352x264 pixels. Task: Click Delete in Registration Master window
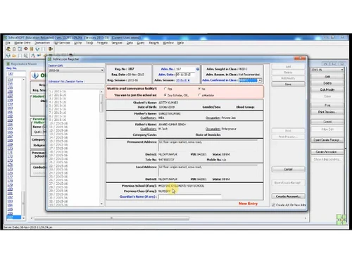327,83
